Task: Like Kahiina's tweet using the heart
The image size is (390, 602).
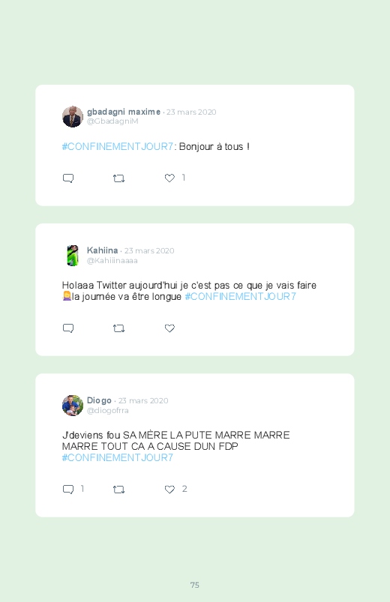Action: tap(169, 328)
